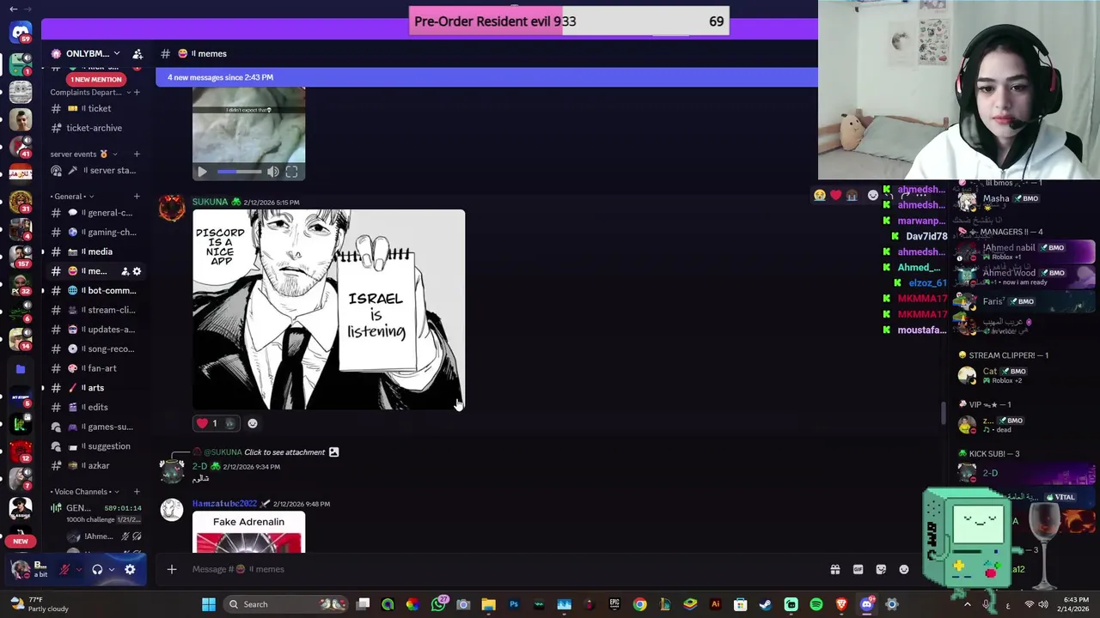The height and width of the screenshot is (618, 1100).
Task: Open the Israel is listening meme image
Action: tap(328, 310)
